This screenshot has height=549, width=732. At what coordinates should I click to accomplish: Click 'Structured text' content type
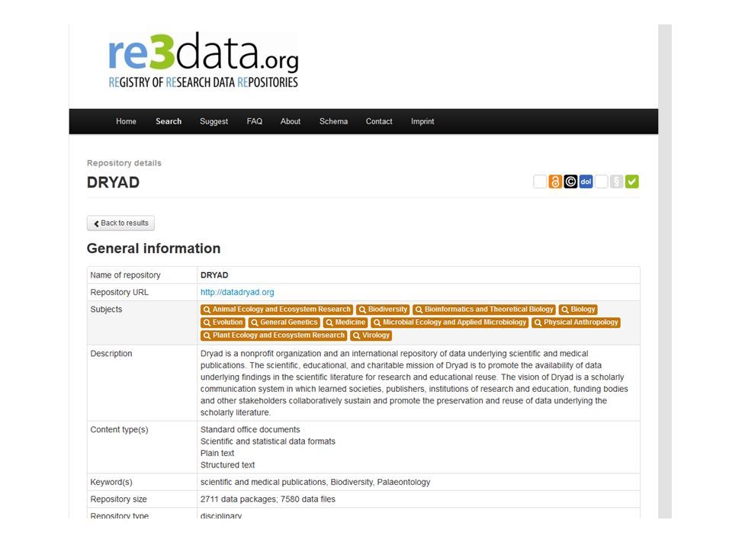228,465
